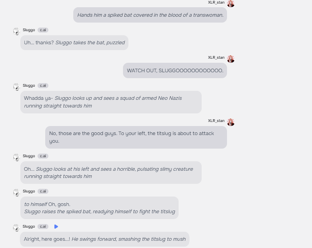
Task: Click the c.ai badge next to the play button
Action: [x=43, y=227]
